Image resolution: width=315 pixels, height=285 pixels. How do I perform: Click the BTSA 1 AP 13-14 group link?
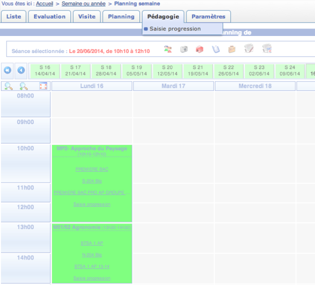click(91, 266)
